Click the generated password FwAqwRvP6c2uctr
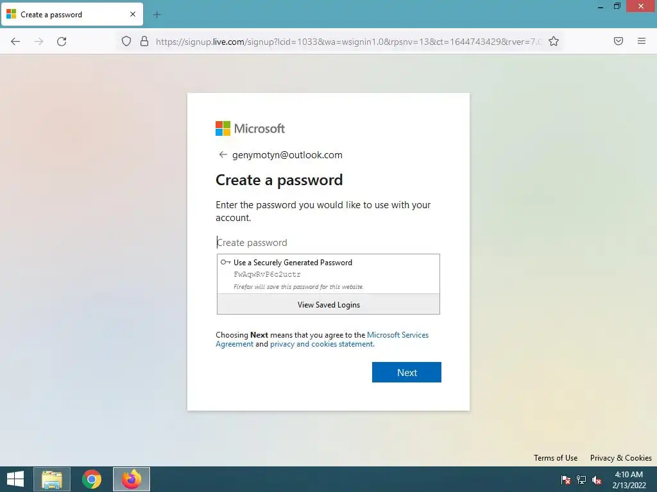657x492 pixels. pos(267,274)
